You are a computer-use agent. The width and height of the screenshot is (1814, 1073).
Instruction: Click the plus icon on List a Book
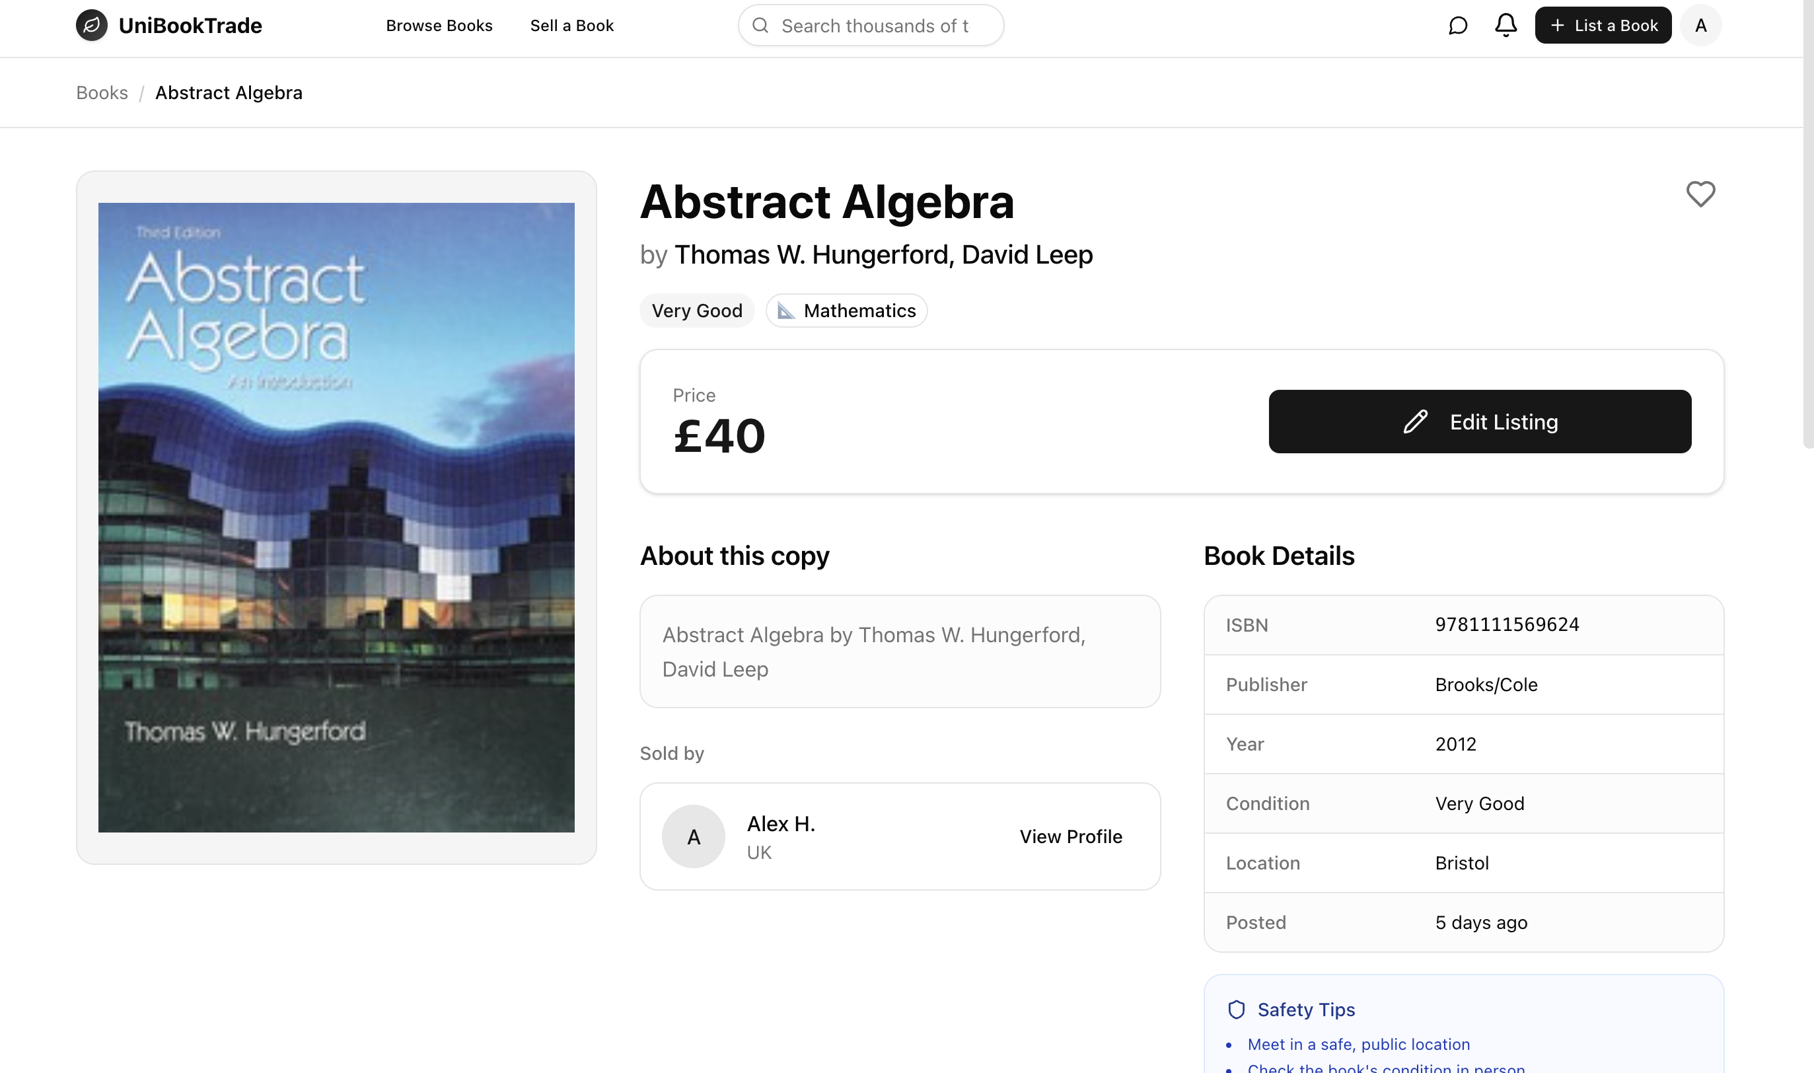tap(1558, 24)
